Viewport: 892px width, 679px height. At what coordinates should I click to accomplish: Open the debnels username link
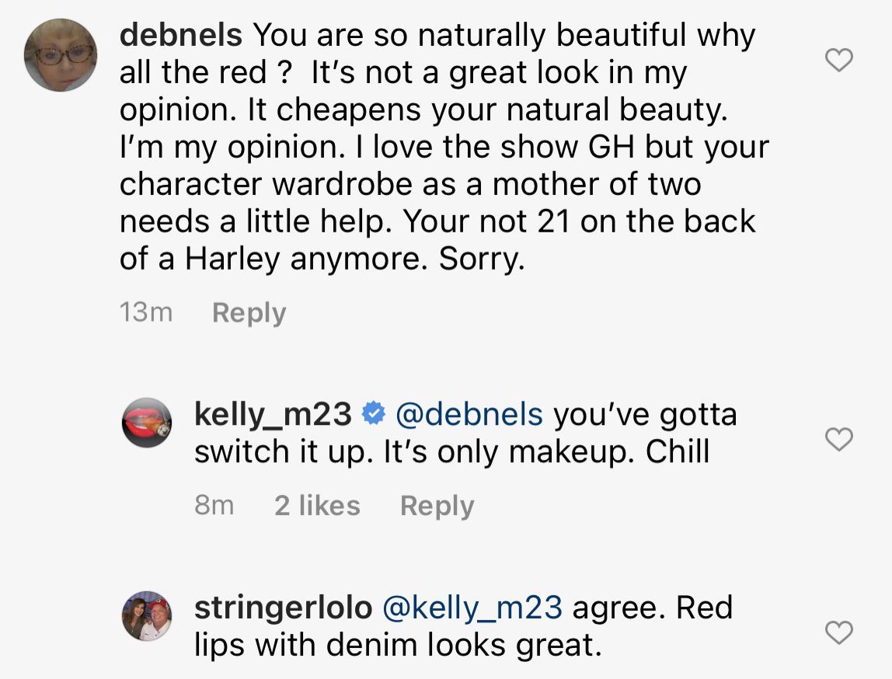[182, 35]
